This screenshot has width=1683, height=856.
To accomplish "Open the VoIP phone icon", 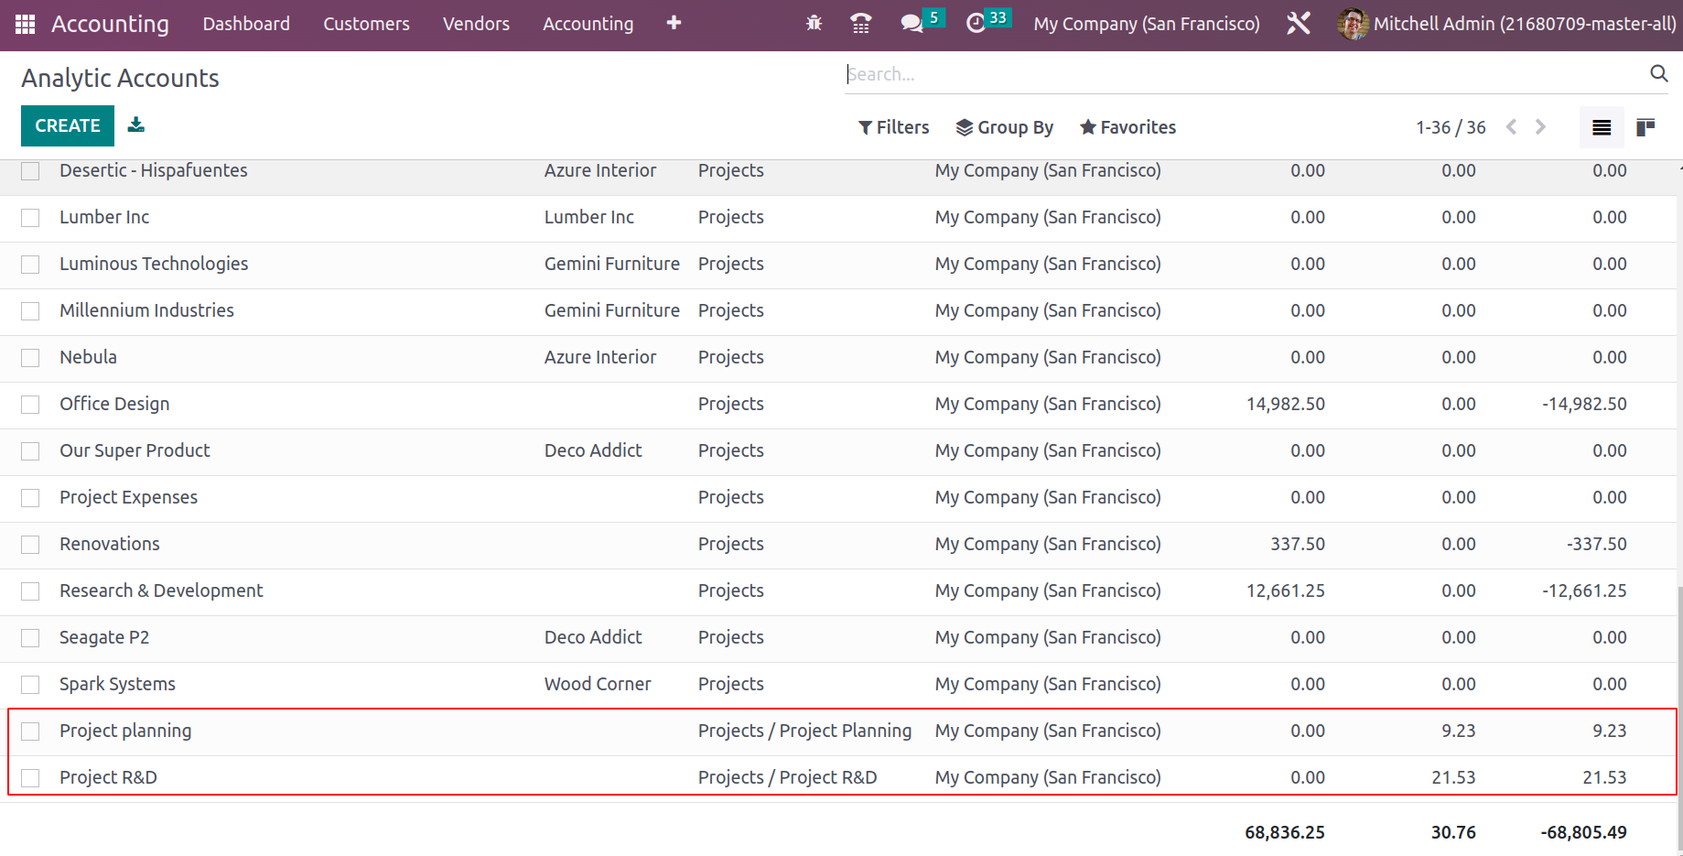I will tap(861, 23).
